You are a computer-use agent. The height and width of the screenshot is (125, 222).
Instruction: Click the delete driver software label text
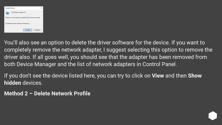pos(18,24)
